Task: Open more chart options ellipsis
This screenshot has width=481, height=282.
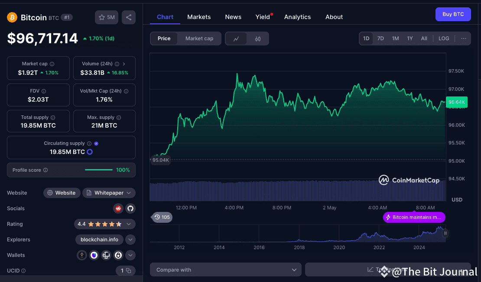Action: pyautogui.click(x=464, y=38)
